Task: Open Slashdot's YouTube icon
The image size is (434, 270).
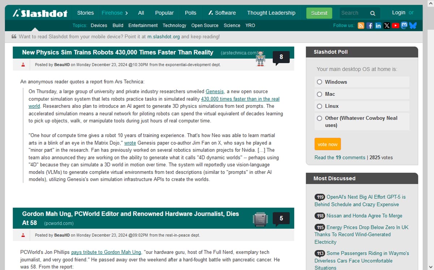Action: (396, 25)
